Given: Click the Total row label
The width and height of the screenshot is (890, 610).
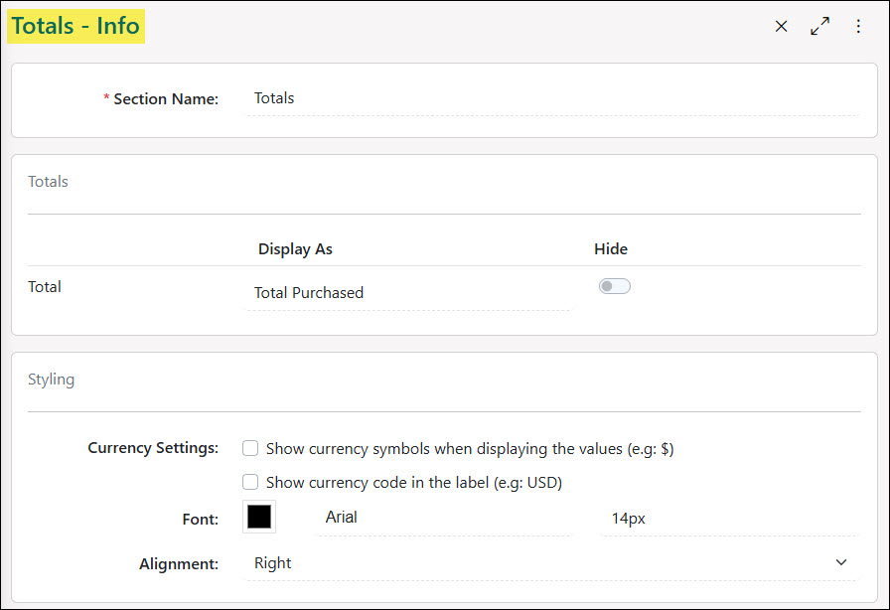Looking at the screenshot, I should [45, 287].
